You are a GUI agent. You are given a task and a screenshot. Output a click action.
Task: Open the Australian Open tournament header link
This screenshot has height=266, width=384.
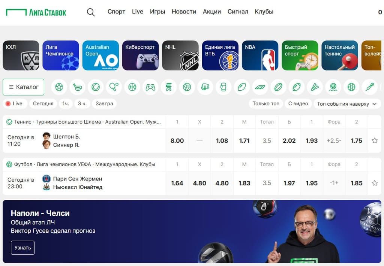click(x=87, y=122)
